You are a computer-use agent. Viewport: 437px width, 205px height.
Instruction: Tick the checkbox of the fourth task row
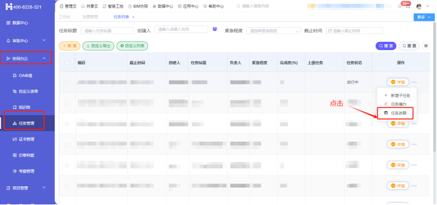click(67, 144)
